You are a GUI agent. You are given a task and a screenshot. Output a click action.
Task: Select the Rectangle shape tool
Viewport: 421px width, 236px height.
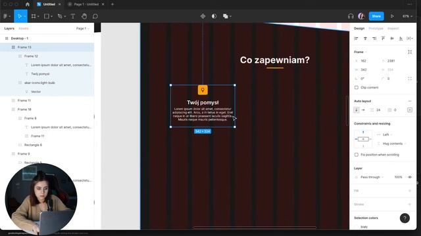coord(47,16)
